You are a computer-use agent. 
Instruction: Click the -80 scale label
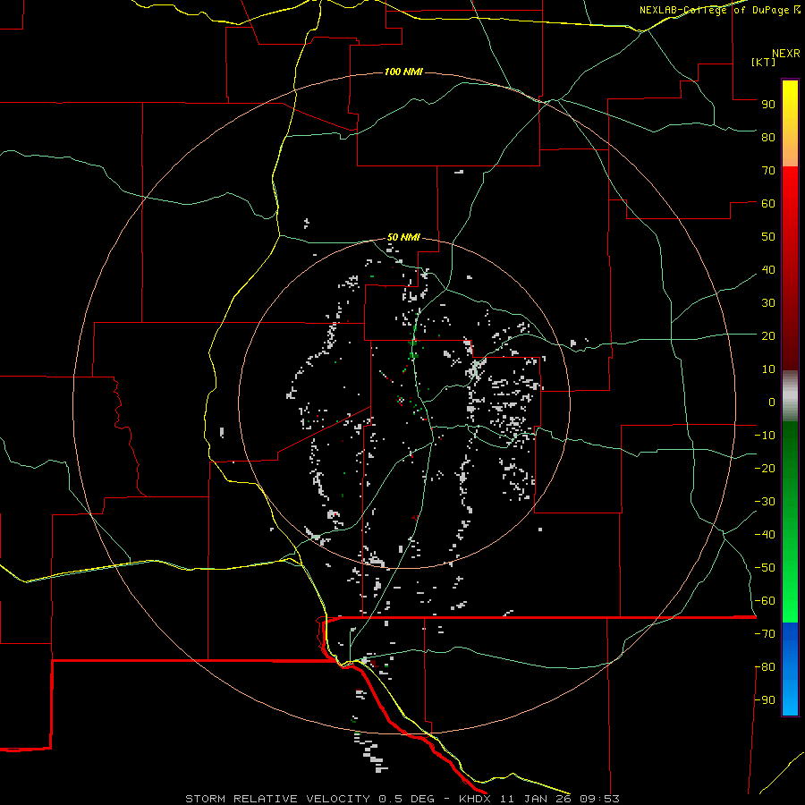[x=765, y=667]
